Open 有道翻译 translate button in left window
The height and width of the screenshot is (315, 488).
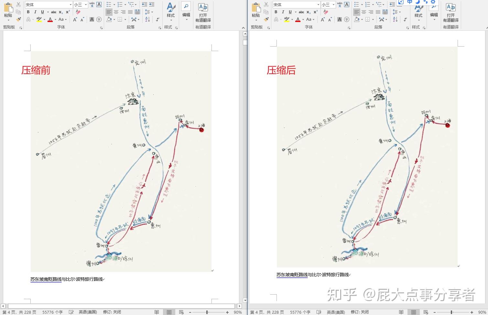(x=203, y=12)
